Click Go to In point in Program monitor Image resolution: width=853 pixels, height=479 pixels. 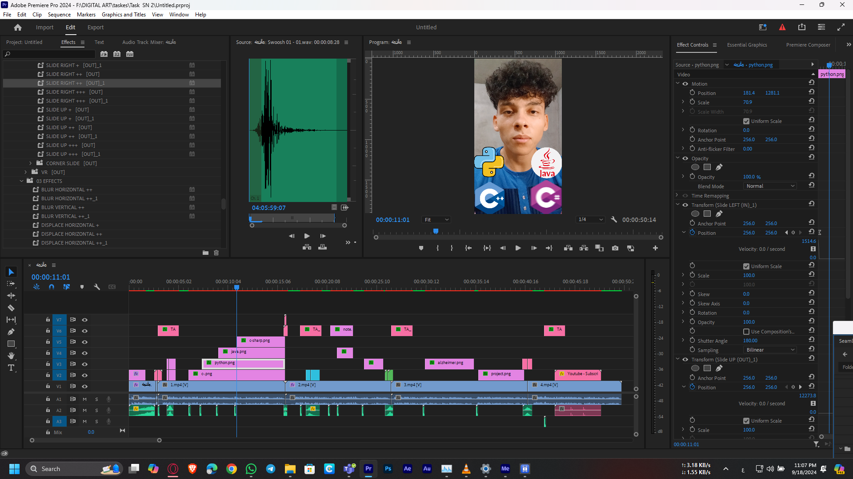point(469,248)
